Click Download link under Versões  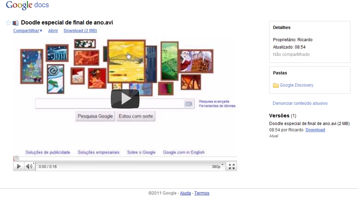point(315,130)
